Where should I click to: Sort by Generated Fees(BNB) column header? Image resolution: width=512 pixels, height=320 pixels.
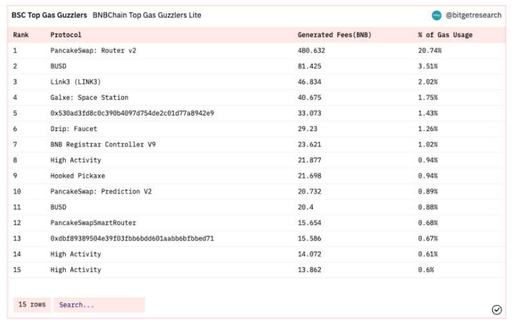click(x=334, y=35)
